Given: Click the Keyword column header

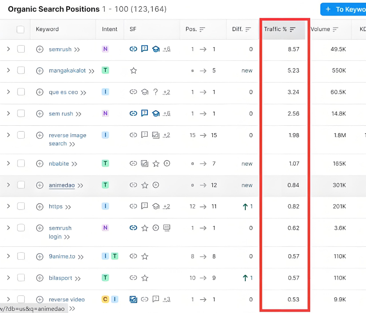Looking at the screenshot, I should point(47,29).
